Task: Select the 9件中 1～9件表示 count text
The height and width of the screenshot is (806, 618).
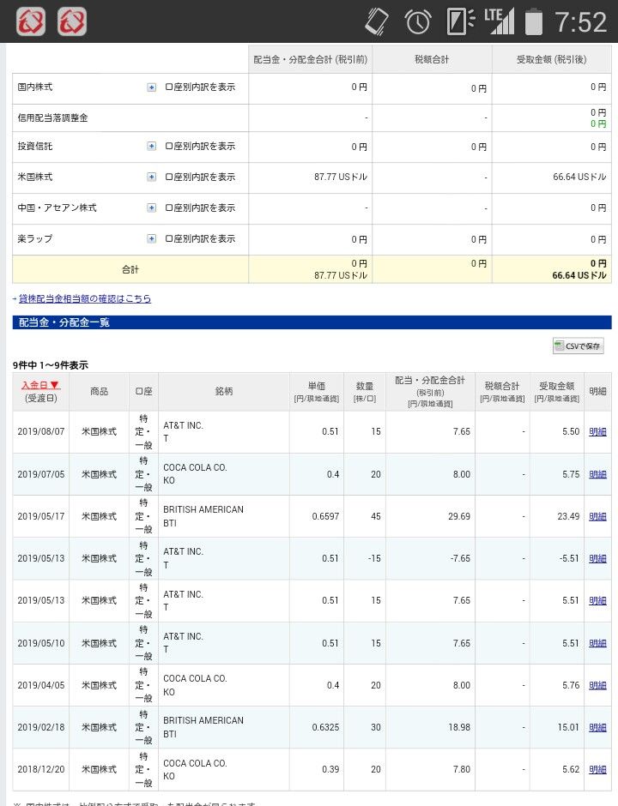Action: (x=51, y=365)
